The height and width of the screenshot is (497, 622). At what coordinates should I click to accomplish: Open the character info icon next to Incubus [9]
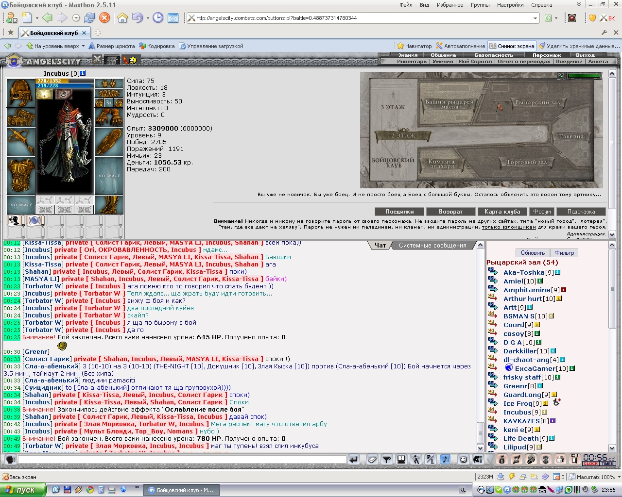coord(83,73)
